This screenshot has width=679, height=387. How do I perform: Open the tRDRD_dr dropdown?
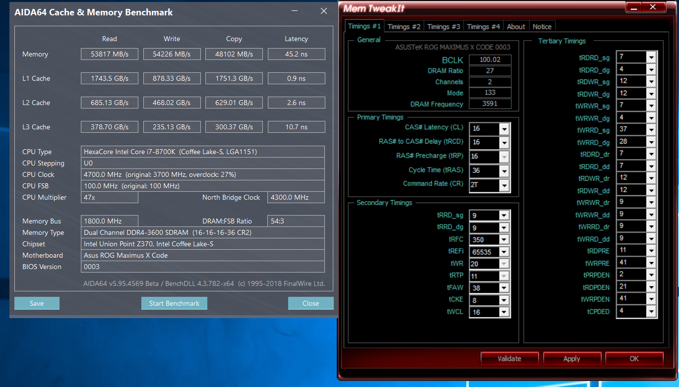pyautogui.click(x=651, y=154)
